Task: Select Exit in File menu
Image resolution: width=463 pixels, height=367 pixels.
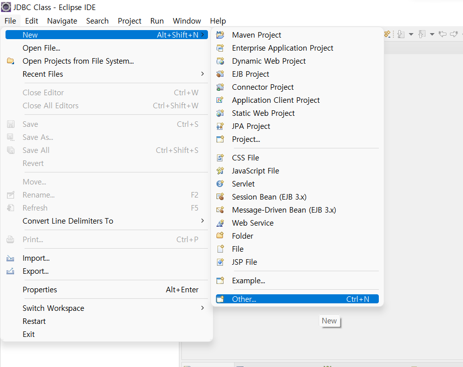Action: point(107,334)
